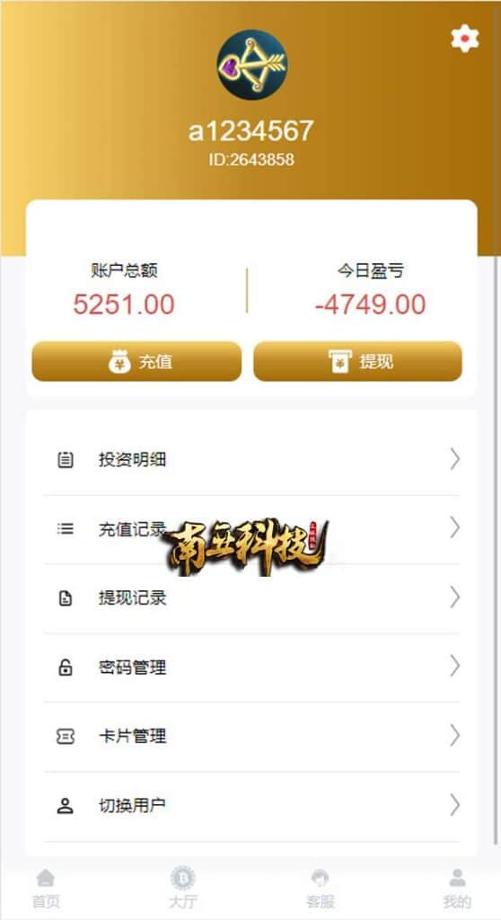
Task: Click the 密码管理 padlock icon
Action: pos(66,667)
